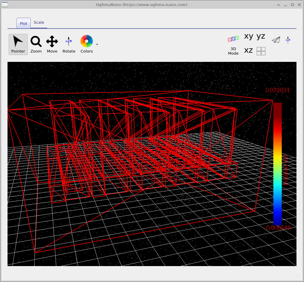This screenshot has height=282, width=304.
Task: Activate the Rotate tool
Action: (69, 44)
